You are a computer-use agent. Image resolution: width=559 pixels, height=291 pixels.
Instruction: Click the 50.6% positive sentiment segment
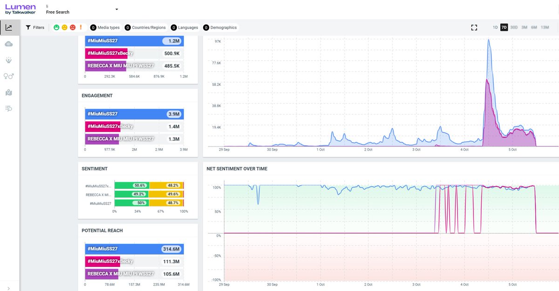132,186
